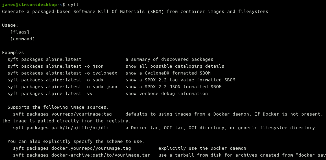Click the [command] usage placeholder
The width and height of the screenshot is (326, 160).
pos(22,39)
